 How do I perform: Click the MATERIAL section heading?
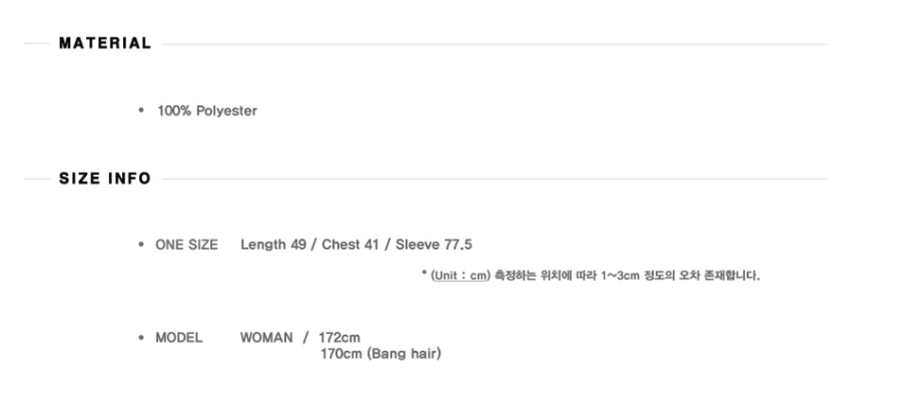click(x=105, y=44)
